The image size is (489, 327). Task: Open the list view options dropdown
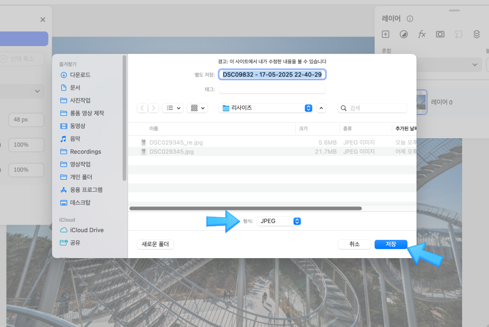(x=173, y=108)
